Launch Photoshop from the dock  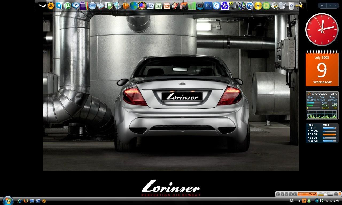208,6
